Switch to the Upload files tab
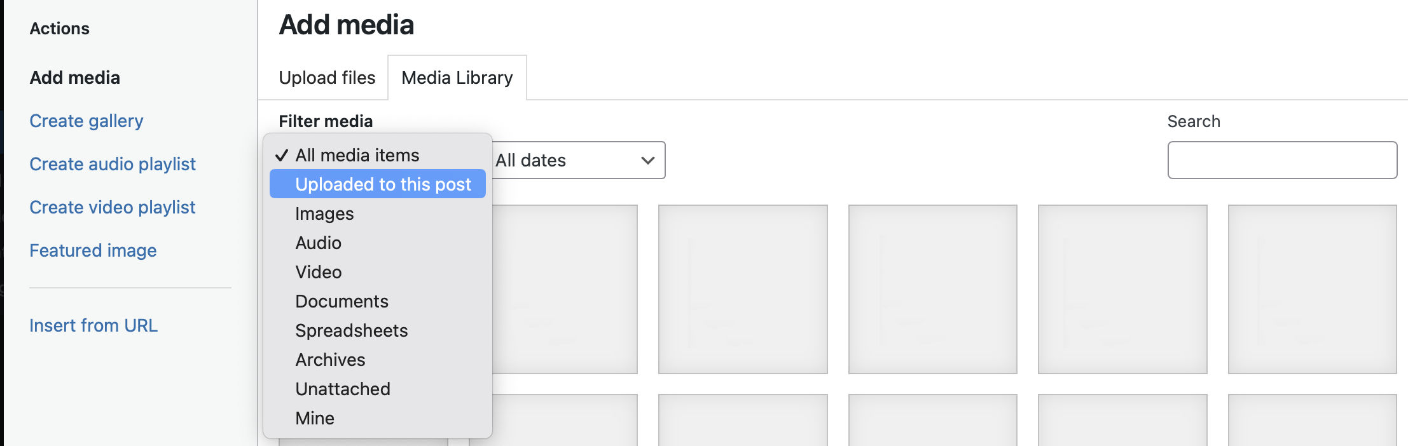Screen dimensions: 1408x446 [x=326, y=78]
